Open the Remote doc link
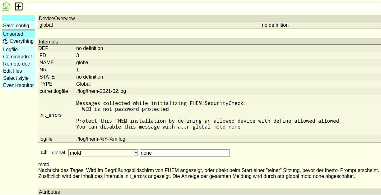 click(16, 64)
